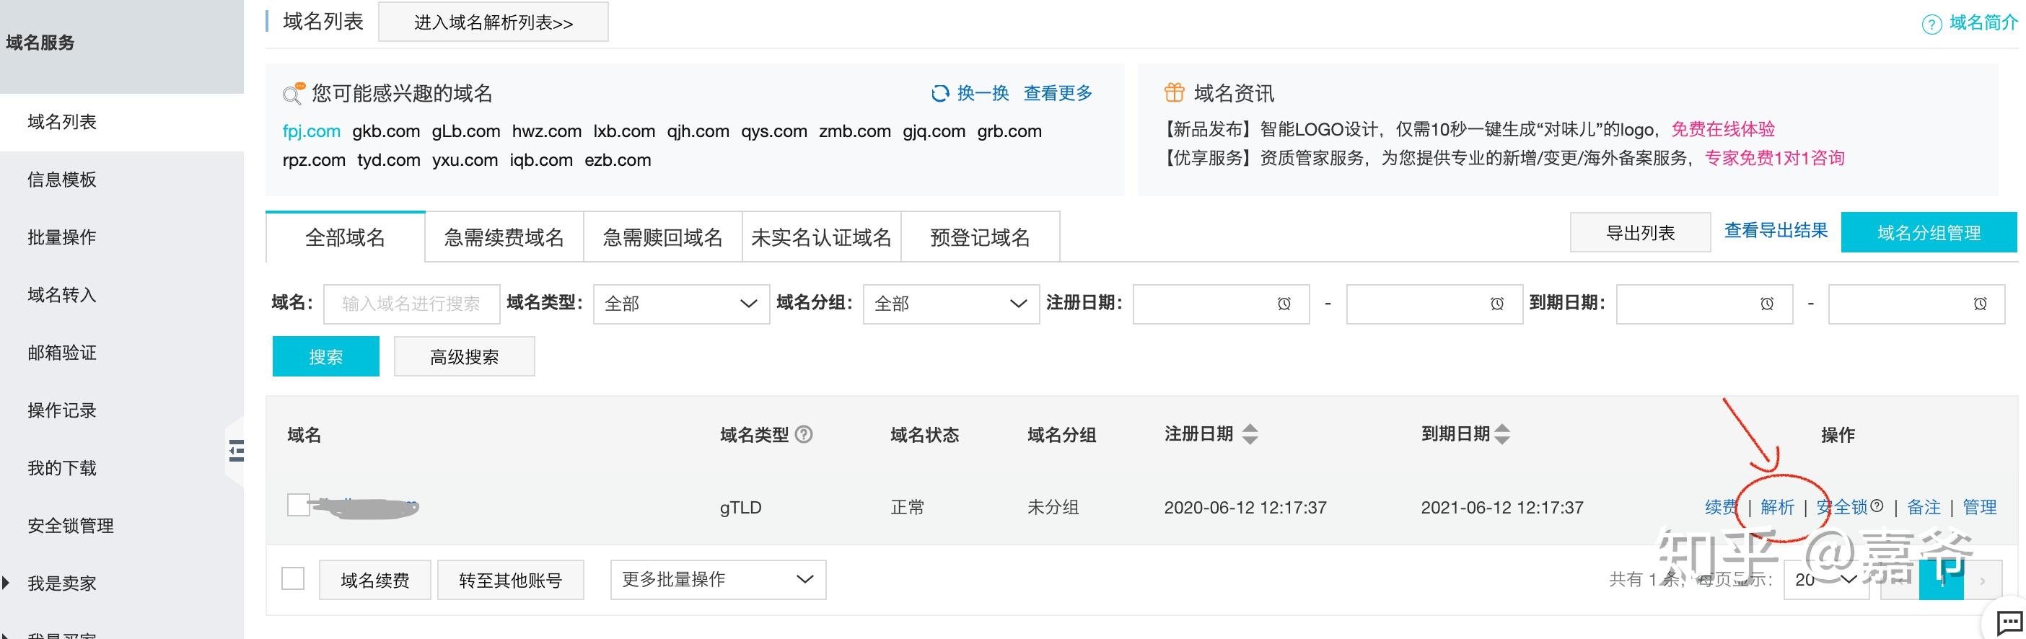Sort by 注册日期 using sort arrows
Image resolution: width=2026 pixels, height=639 pixels.
[1250, 434]
